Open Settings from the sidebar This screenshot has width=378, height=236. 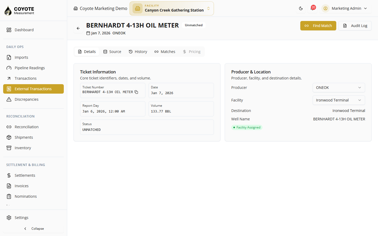point(33,218)
